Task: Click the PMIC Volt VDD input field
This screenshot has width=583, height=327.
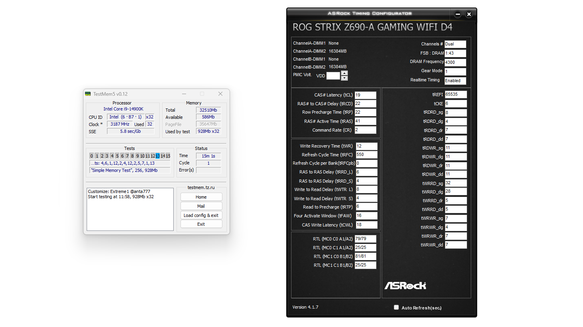Action: (333, 76)
